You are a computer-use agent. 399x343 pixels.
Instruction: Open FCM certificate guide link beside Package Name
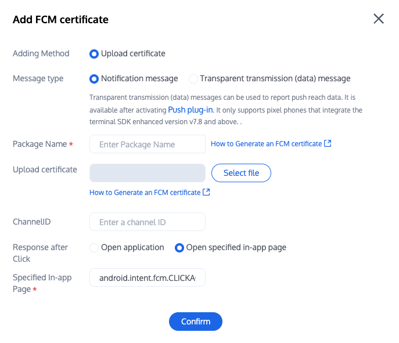click(x=266, y=143)
